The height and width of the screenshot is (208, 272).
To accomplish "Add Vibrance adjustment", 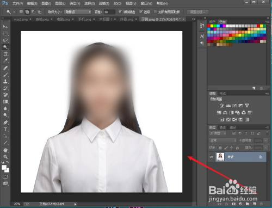I will [x=247, y=106].
